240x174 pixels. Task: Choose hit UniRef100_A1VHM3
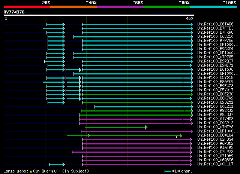[x=215, y=119]
